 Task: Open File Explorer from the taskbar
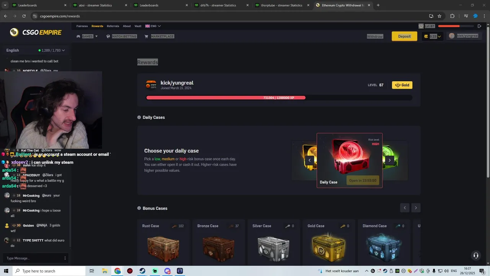pyautogui.click(x=105, y=271)
